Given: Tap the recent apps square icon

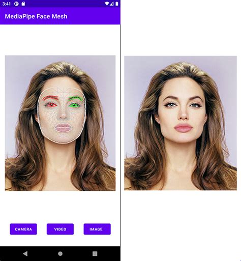Looking at the screenshot, I should 95,253.
